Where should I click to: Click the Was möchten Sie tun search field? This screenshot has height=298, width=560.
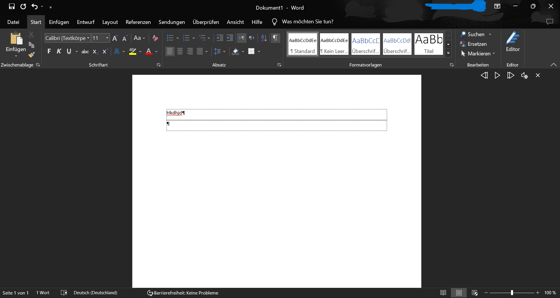[307, 22]
